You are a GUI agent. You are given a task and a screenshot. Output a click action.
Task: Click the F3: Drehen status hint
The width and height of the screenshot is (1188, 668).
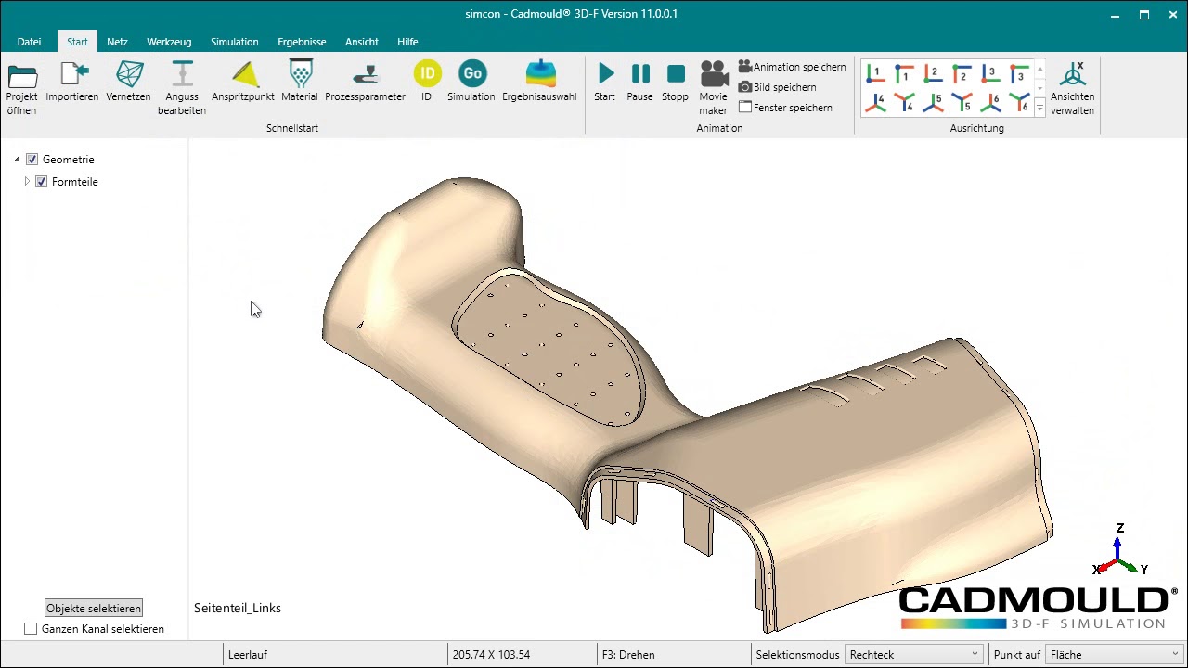[628, 654]
